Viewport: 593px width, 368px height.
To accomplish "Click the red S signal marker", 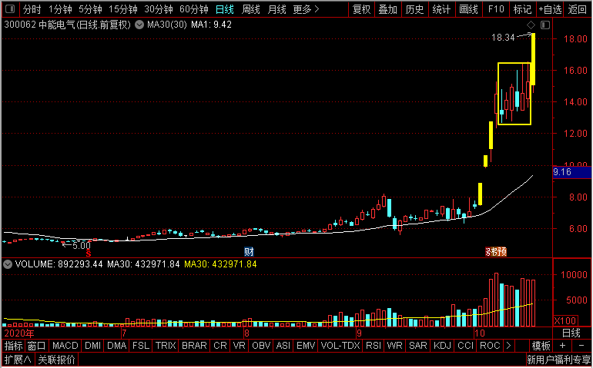I will 89,254.
